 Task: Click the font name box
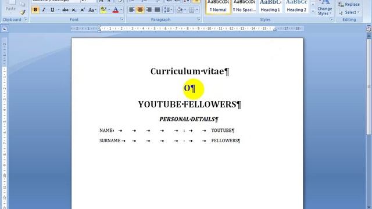click(x=55, y=1)
